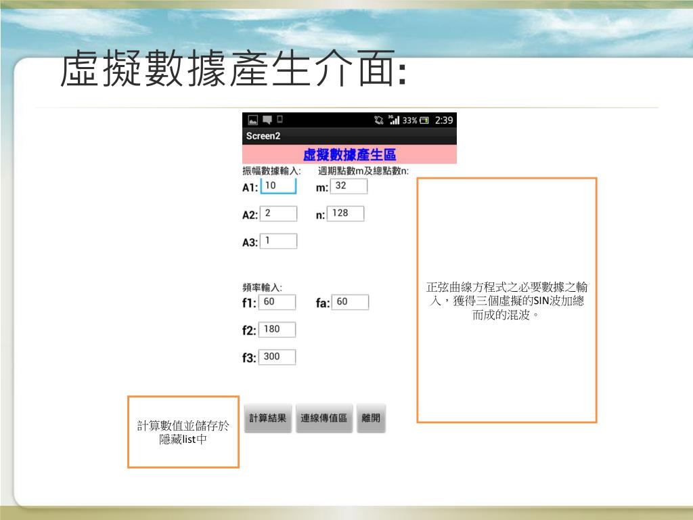Click the A2 amplitude input field

[x=278, y=213]
